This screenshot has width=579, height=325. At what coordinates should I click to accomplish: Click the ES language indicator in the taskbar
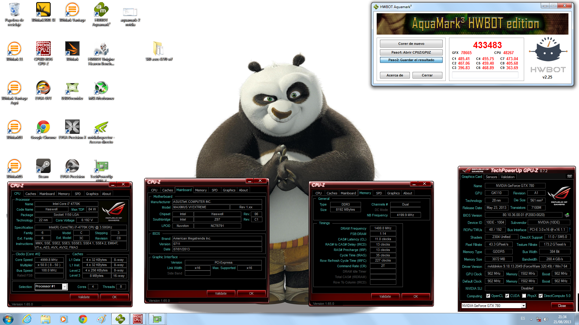tap(523, 318)
